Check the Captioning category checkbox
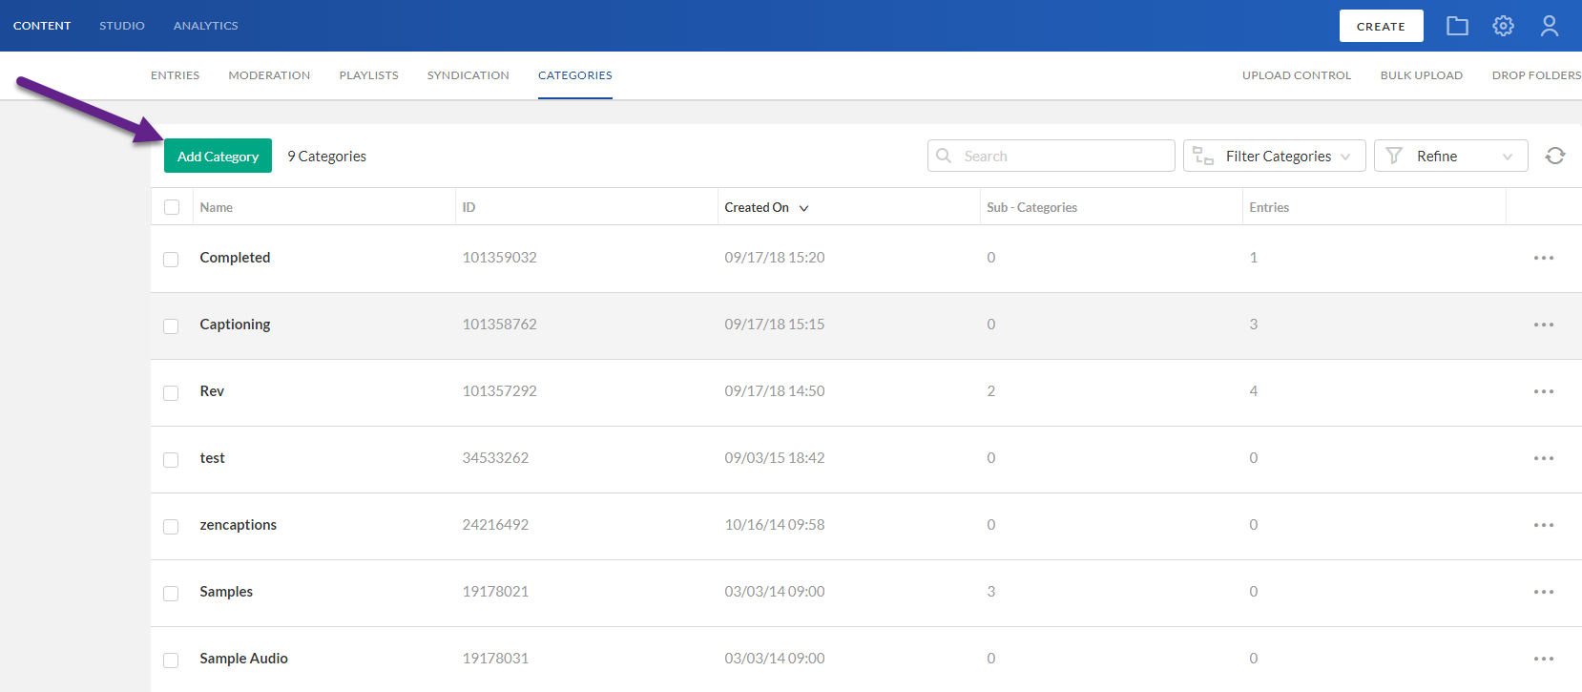This screenshot has height=692, width=1582. [x=171, y=326]
